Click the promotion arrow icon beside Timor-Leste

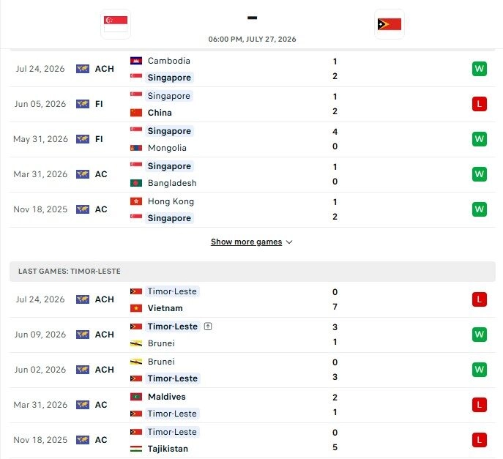pos(208,326)
